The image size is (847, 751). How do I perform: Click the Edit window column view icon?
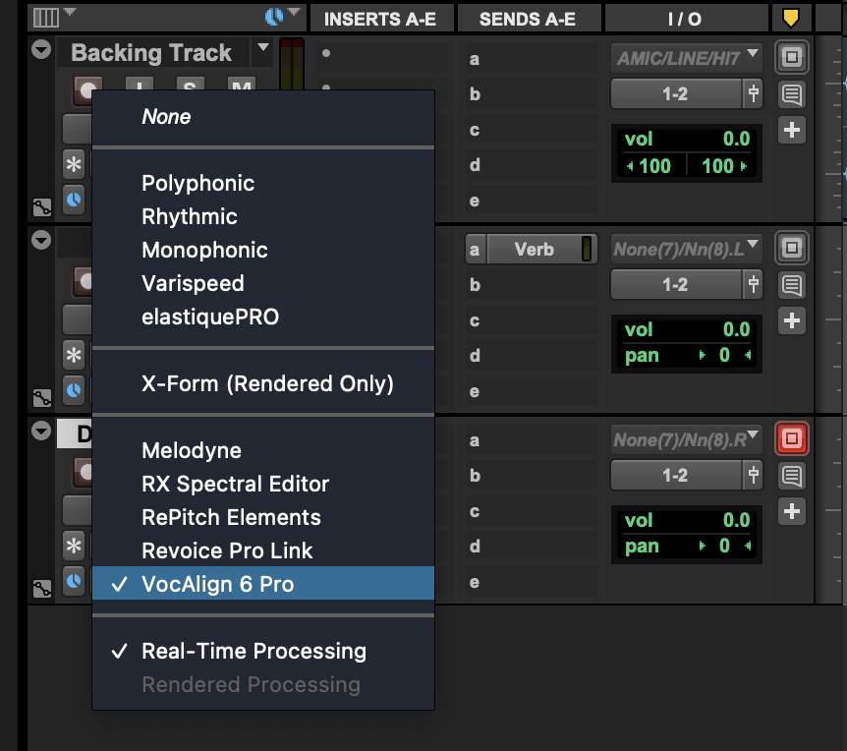coord(45,17)
